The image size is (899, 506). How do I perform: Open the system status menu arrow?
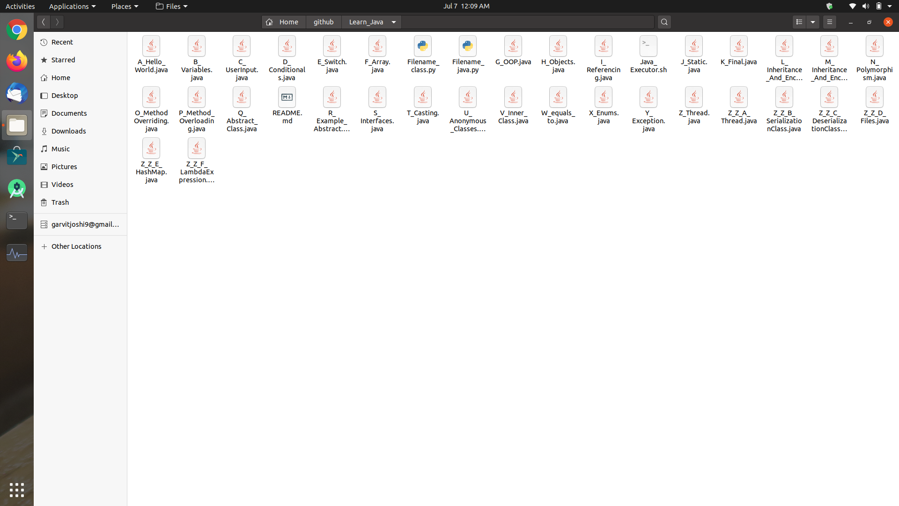click(889, 6)
